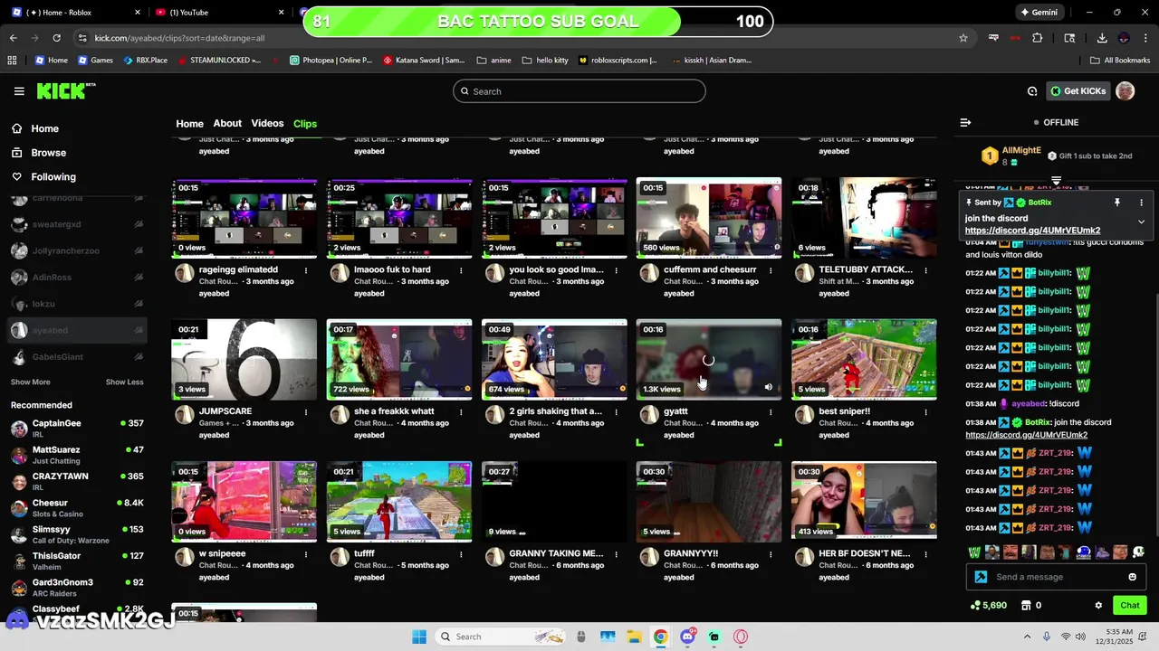Toggle the offline icon next to GabeIsGiant
Screen dimensions: 1159x651
coord(139,357)
